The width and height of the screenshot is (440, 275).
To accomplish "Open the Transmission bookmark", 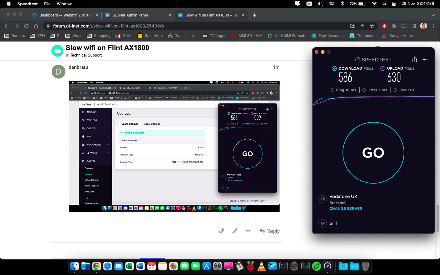I will coord(183,36).
